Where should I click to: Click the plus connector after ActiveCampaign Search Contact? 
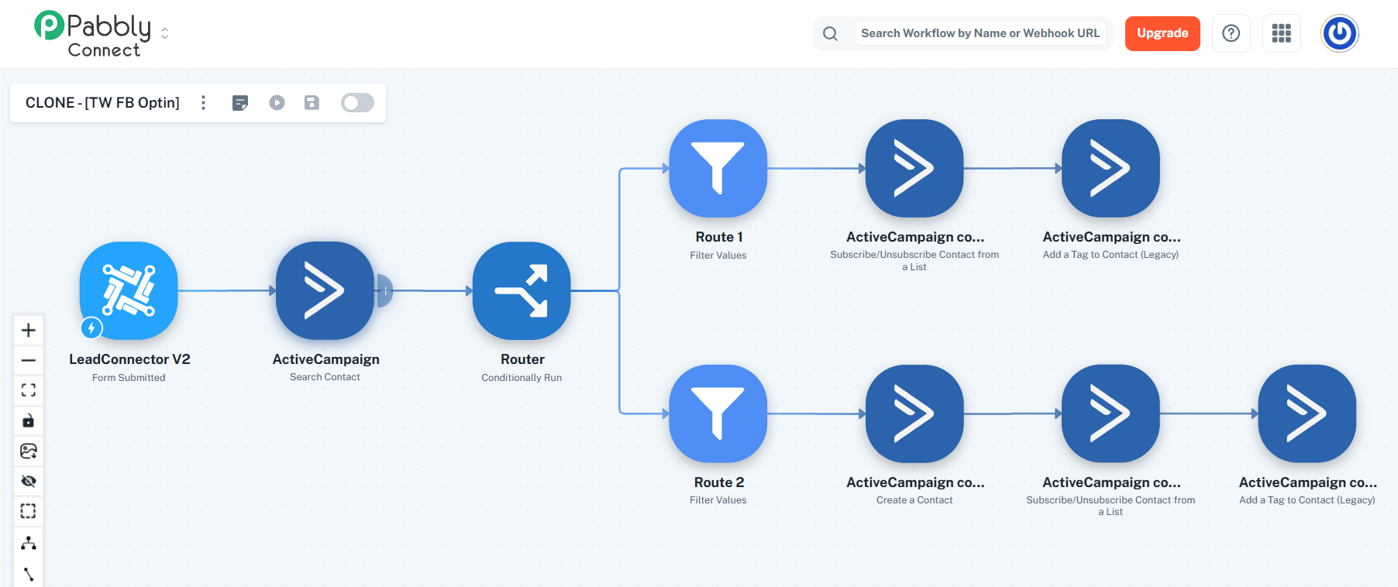click(x=385, y=290)
